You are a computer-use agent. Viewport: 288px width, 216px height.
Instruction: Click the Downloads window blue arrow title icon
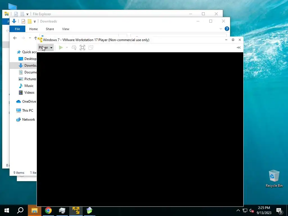14,21
